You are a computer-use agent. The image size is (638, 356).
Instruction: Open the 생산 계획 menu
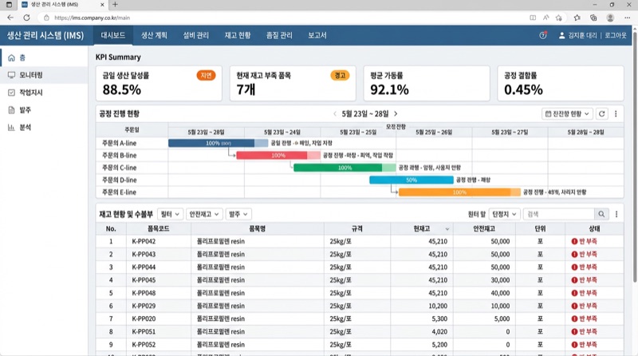[x=154, y=35]
